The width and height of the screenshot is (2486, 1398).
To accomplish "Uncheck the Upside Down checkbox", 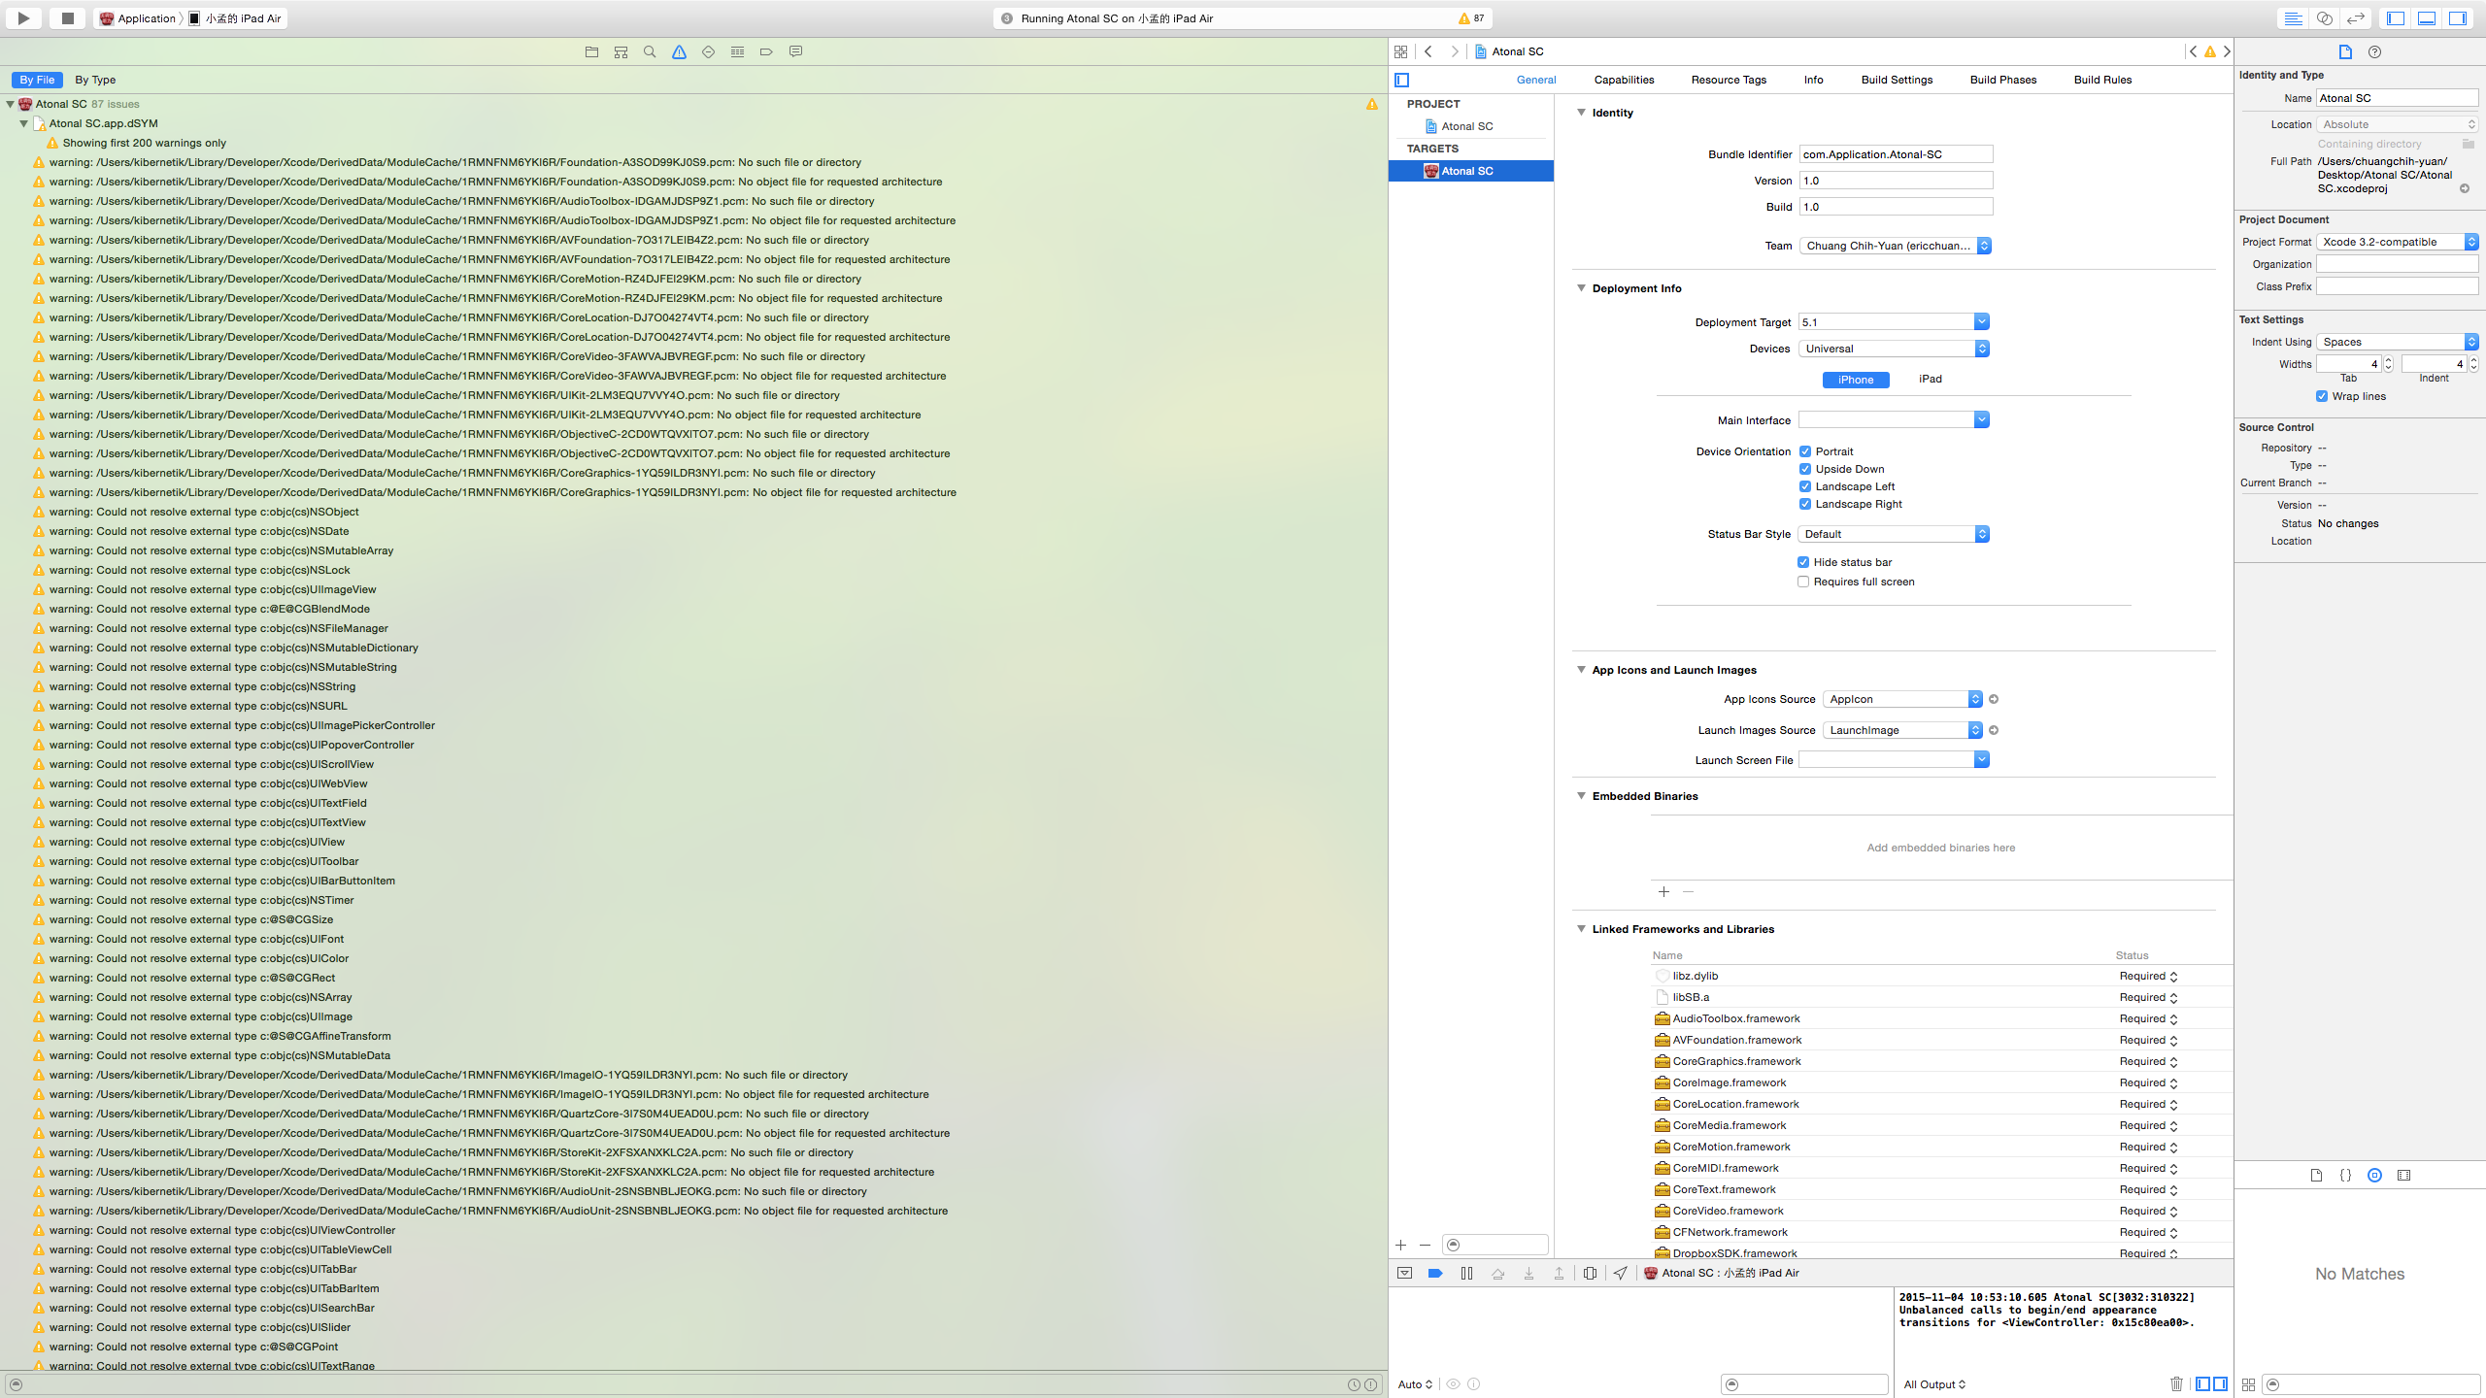I will 1805,469.
